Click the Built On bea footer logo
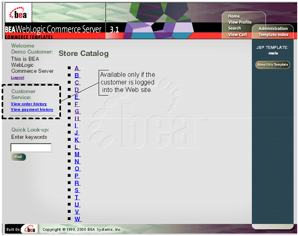This screenshot has width=298, height=236. click(x=21, y=229)
